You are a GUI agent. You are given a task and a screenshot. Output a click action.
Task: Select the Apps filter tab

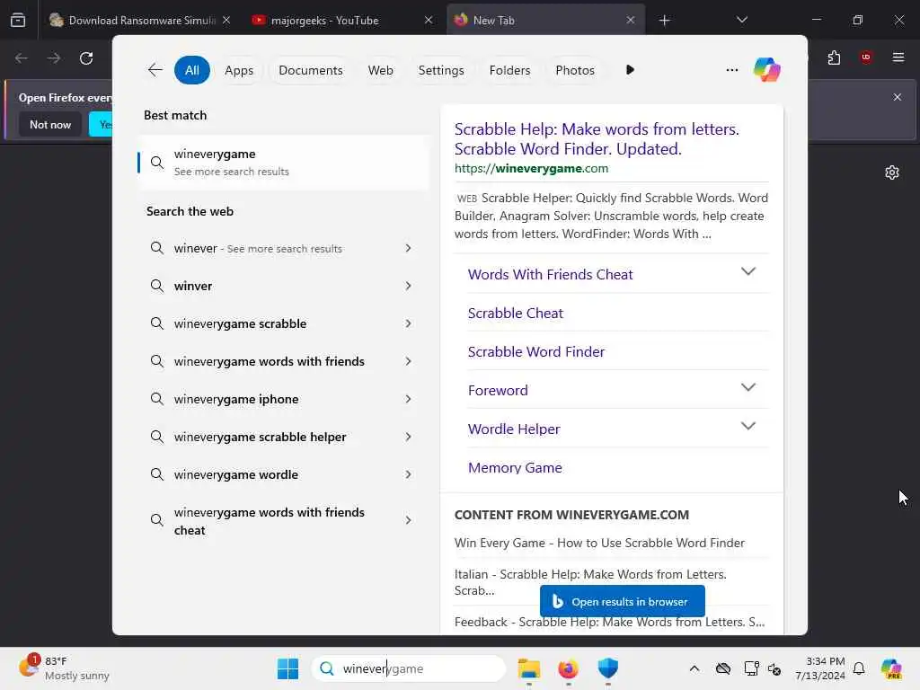pyautogui.click(x=239, y=70)
